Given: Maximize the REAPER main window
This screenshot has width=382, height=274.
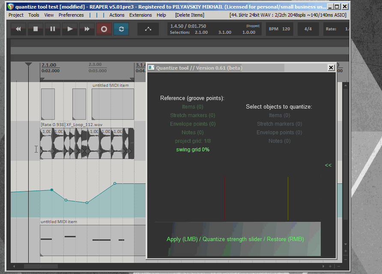Looking at the screenshot, I should [x=337, y=6].
